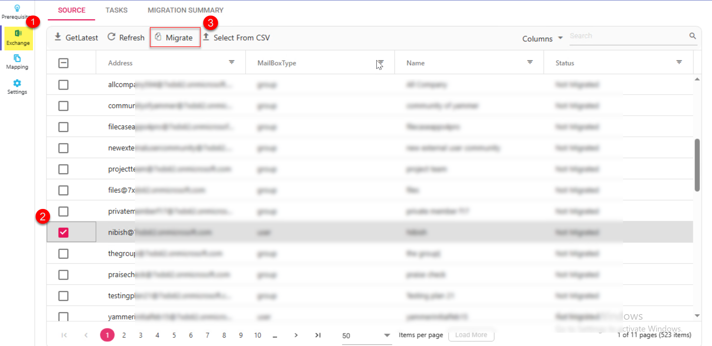Screen dimensions: 712x346
Task: Click the GetLatest download icon
Action: point(58,37)
